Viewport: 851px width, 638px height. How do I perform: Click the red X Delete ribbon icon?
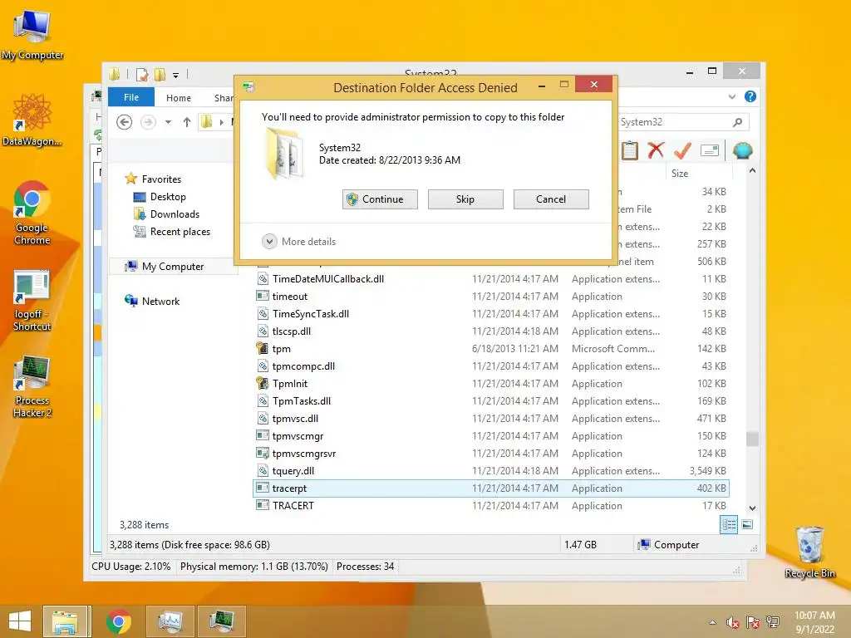point(656,150)
